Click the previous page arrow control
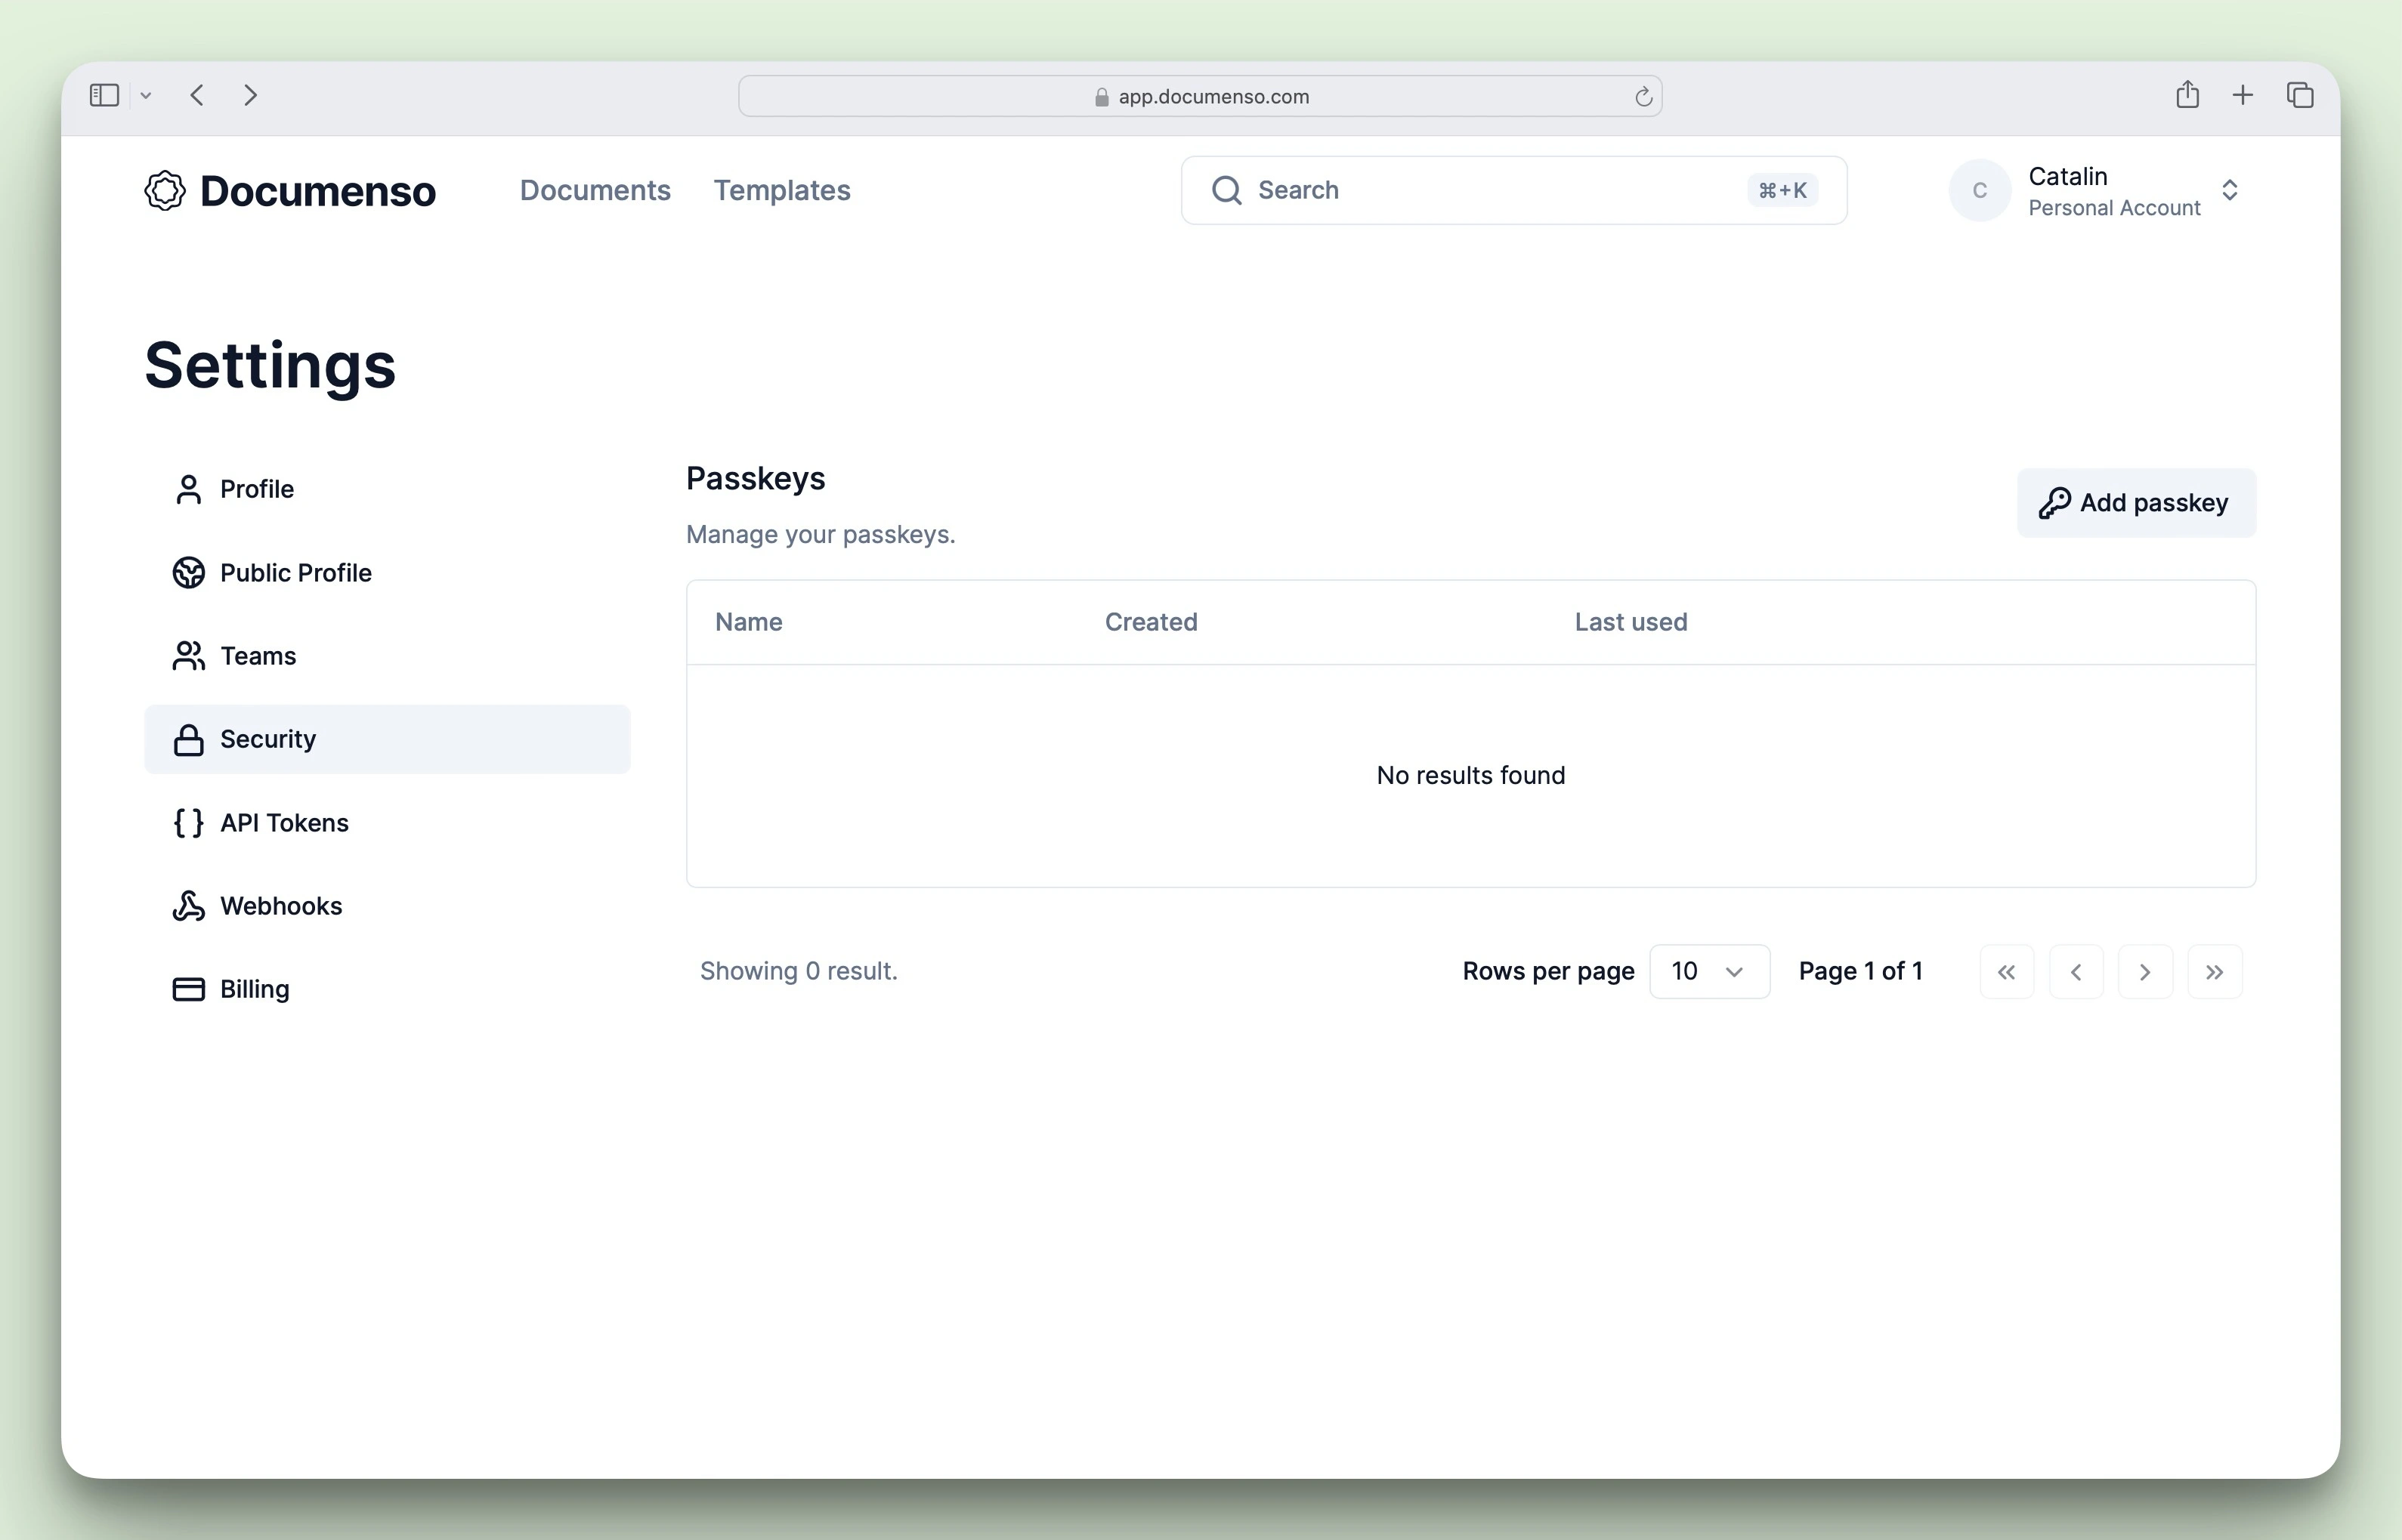Image resolution: width=2402 pixels, height=1540 pixels. click(2077, 971)
